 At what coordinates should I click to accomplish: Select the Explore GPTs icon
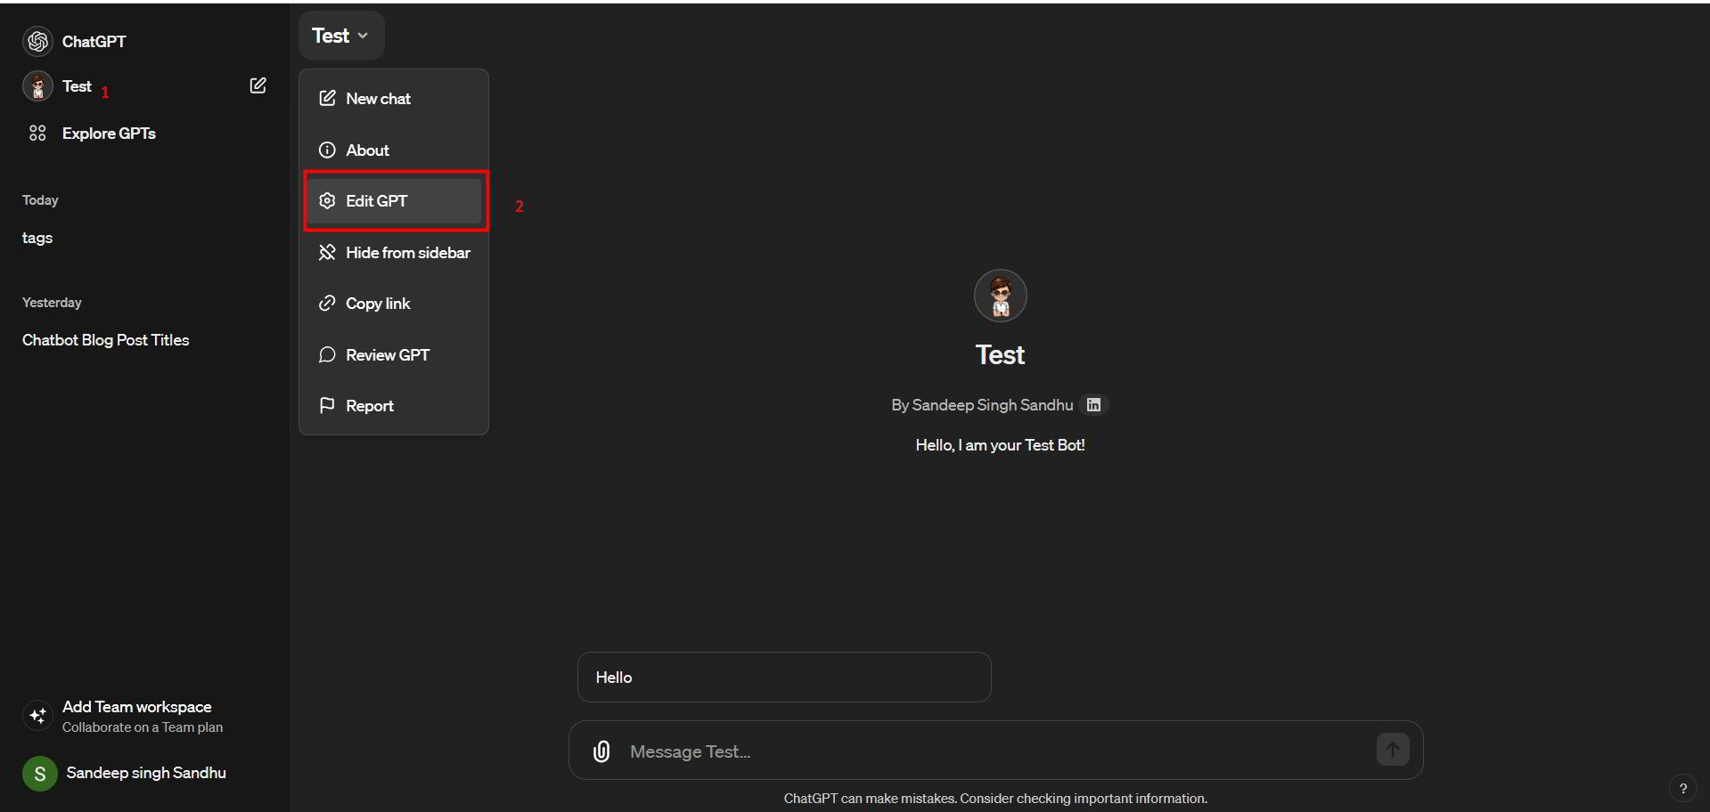[x=37, y=133]
